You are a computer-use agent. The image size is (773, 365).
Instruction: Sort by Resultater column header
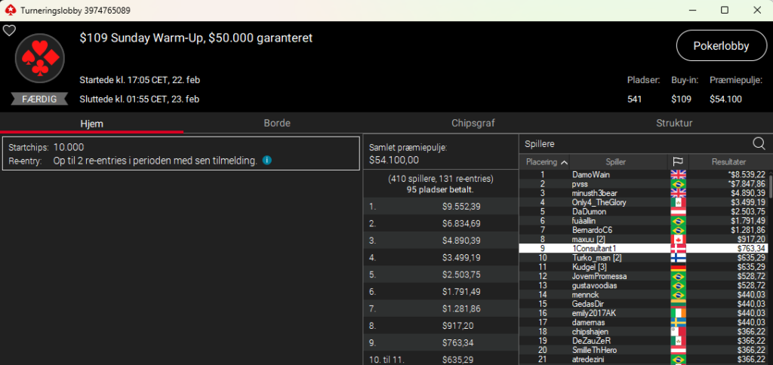(x=728, y=162)
